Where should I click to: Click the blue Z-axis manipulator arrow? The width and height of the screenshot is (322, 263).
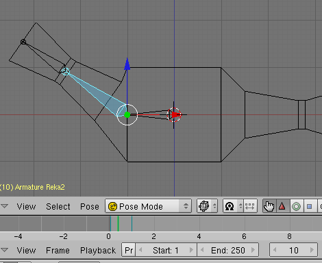tap(127, 64)
